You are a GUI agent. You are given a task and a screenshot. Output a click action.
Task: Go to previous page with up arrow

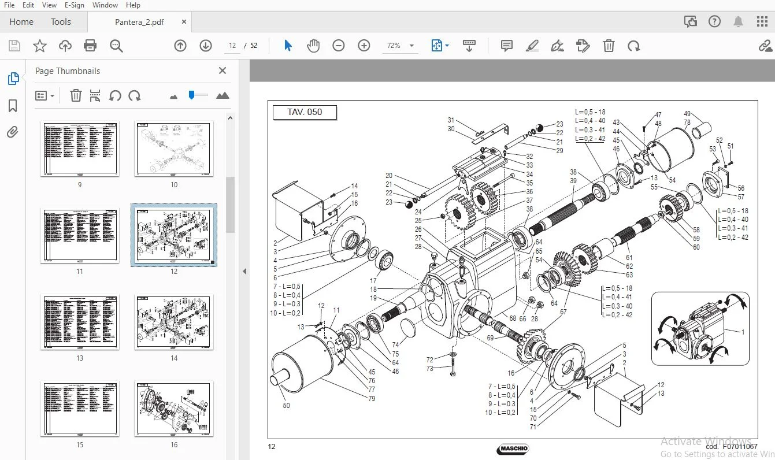pyautogui.click(x=180, y=46)
